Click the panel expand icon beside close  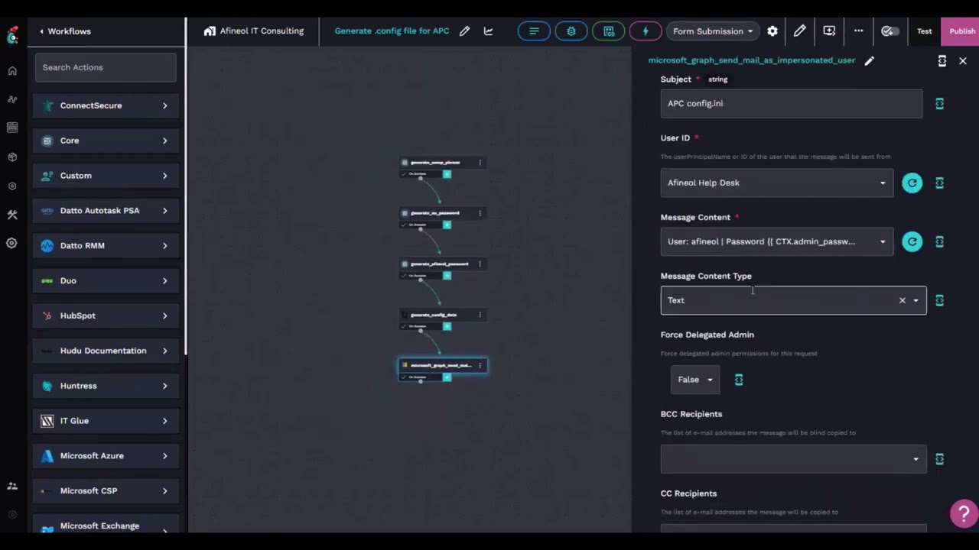(942, 60)
